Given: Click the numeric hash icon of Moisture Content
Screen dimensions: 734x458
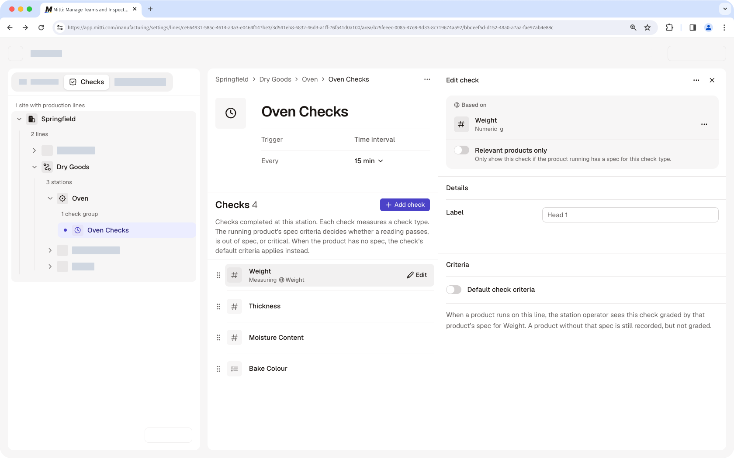Looking at the screenshot, I should 234,338.
